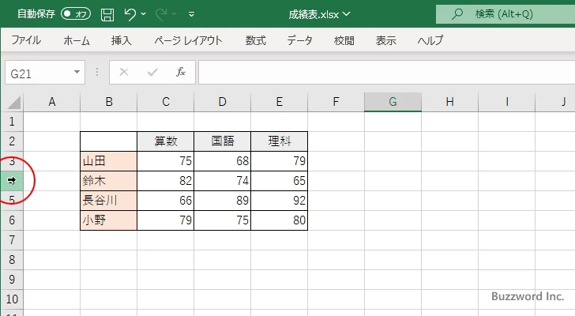Screen dimensions: 575x316
Task: Click the Select All corner triangle
Action: (13, 102)
